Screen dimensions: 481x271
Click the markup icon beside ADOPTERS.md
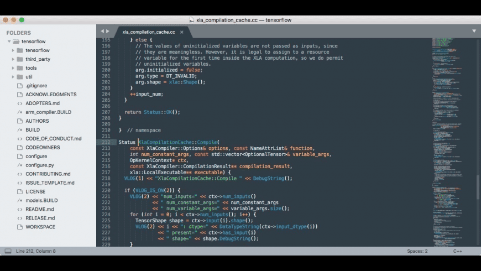20,103
